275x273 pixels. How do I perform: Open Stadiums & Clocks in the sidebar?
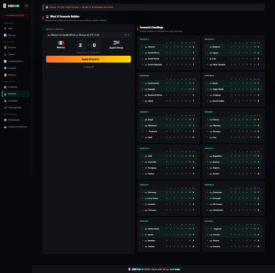click(16, 127)
